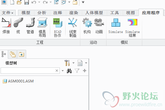Open the search field dropdown arrow
This screenshot has width=165, height=110.
(x=63, y=71)
